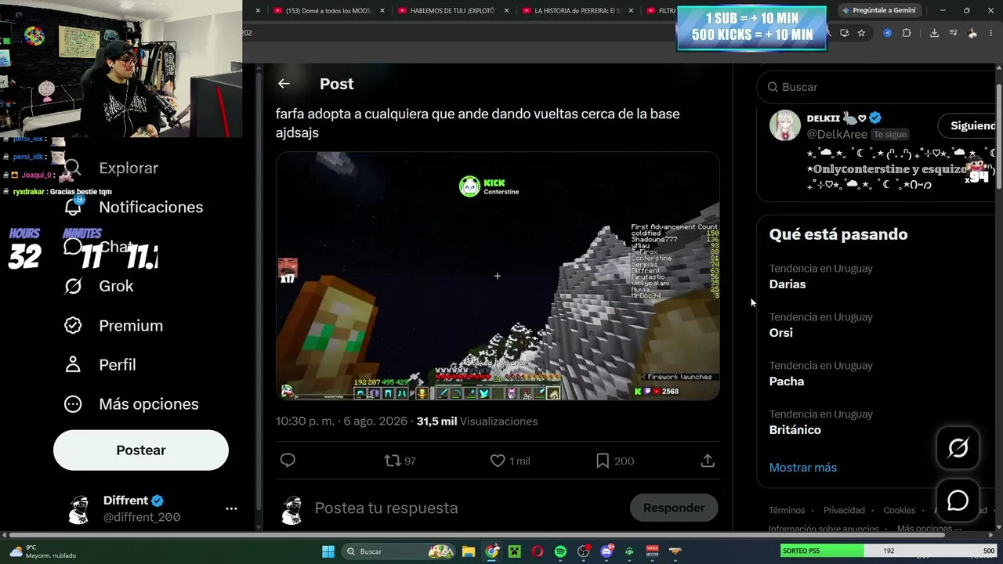Open Diffrent account avatar at sidebar bottom
Viewport: 1003px width, 564px height.
point(78,508)
